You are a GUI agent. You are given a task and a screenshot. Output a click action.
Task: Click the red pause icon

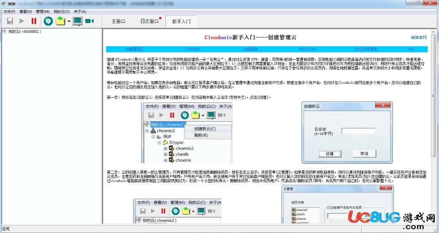(34, 21)
